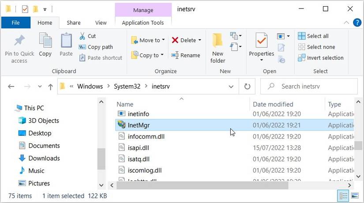Image resolution: width=364 pixels, height=203 pixels.
Task: Click the Select none icon
Action: [301, 47]
